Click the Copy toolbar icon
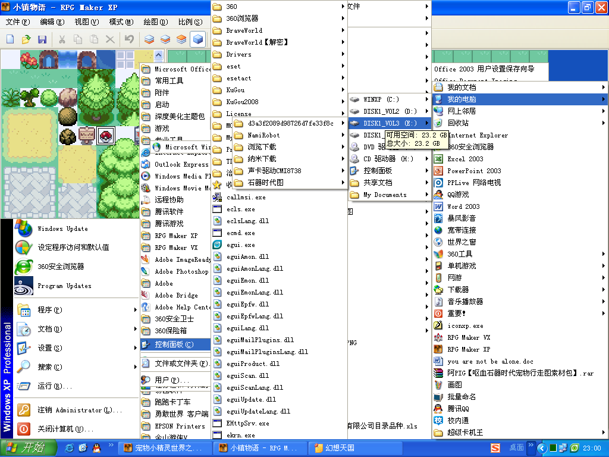 pyautogui.click(x=78, y=39)
